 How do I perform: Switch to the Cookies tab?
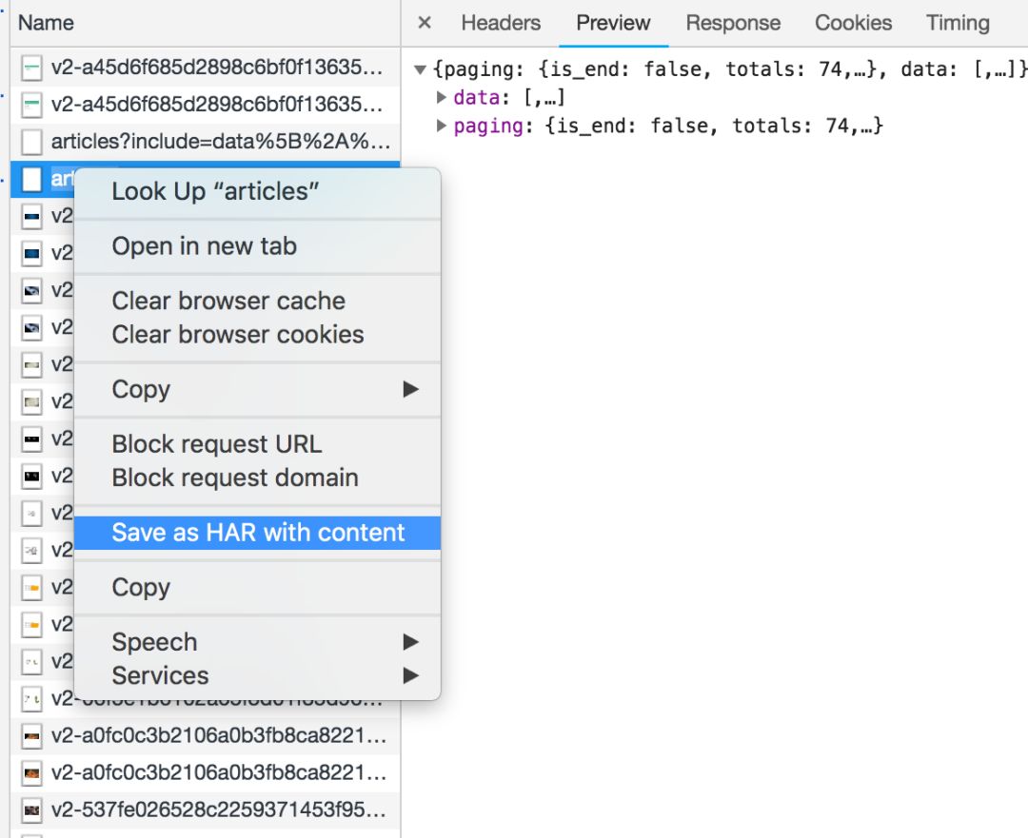[853, 23]
